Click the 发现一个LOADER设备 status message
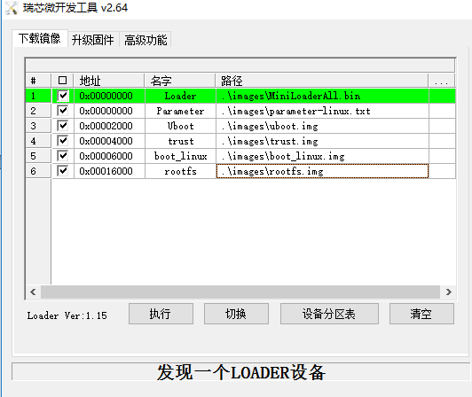 (240, 372)
